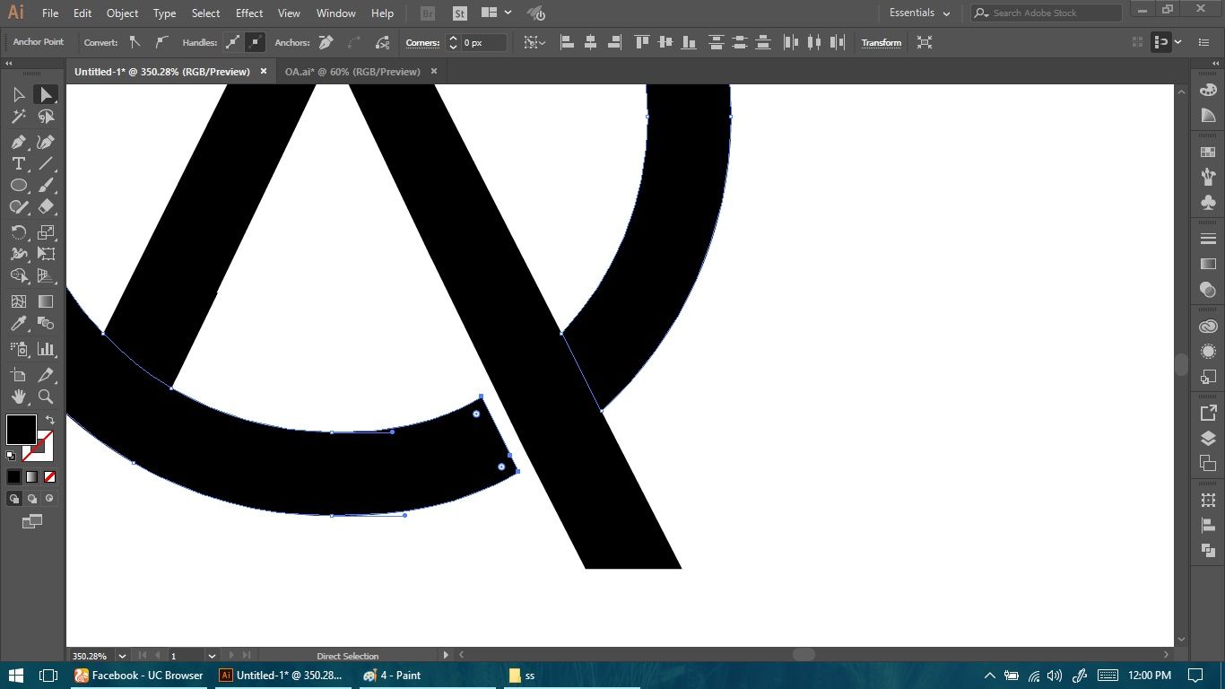Viewport: 1225px width, 689px height.
Task: Select the Blend tool
Action: point(46,324)
